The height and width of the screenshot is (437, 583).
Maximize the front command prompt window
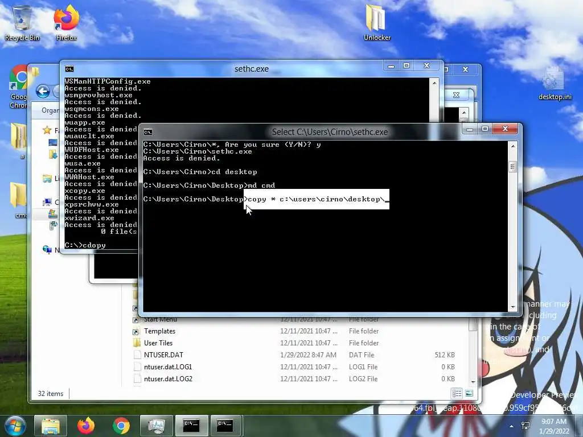click(x=485, y=129)
